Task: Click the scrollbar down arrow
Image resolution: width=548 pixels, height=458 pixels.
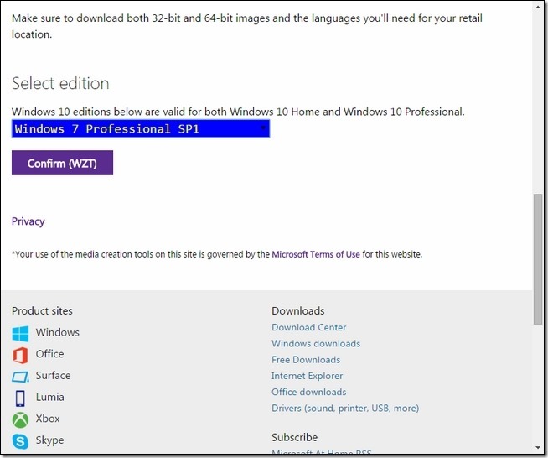Action: (538, 447)
